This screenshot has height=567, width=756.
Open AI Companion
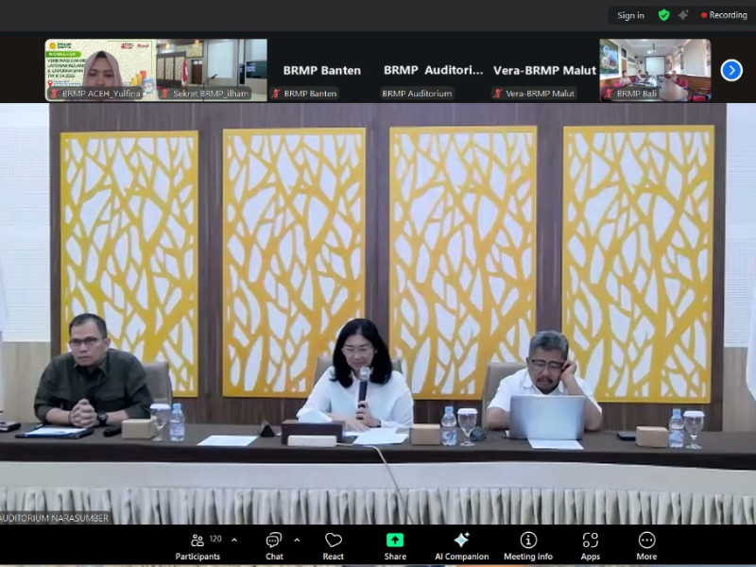pos(461,544)
